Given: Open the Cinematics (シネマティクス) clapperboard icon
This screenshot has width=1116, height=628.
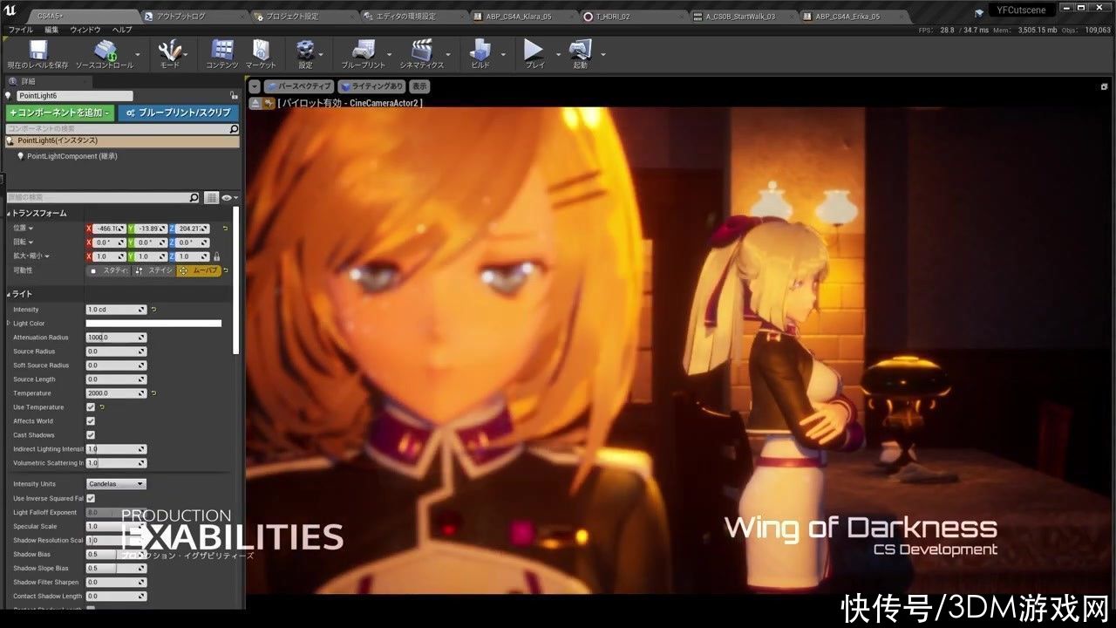Looking at the screenshot, I should click(422, 50).
